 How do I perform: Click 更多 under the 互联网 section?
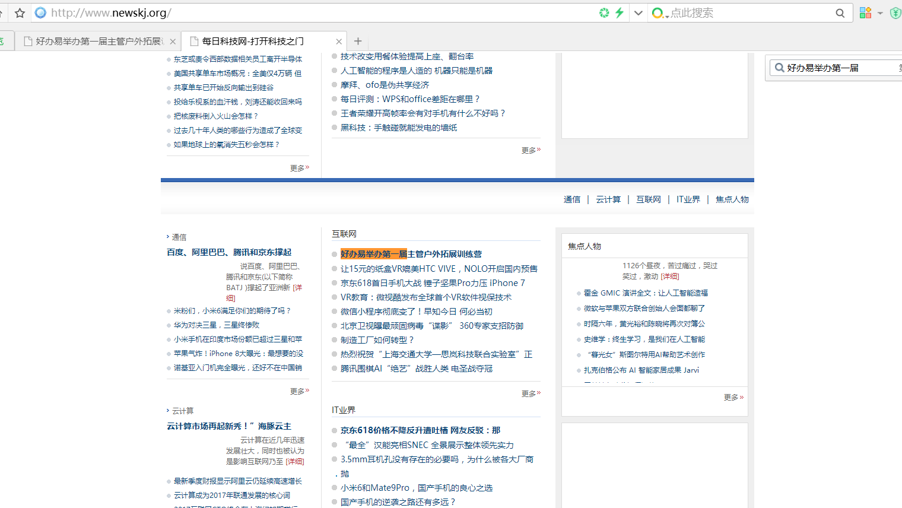pos(530,393)
